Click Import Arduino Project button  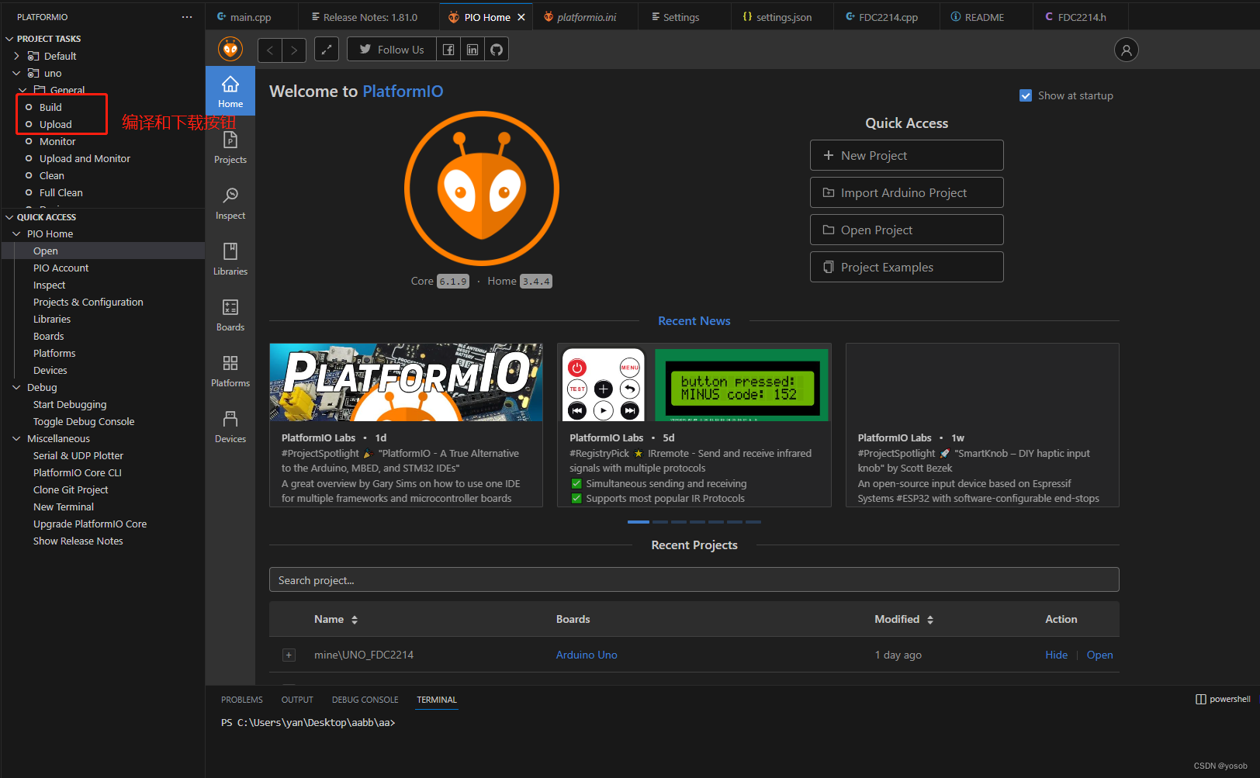pos(907,192)
